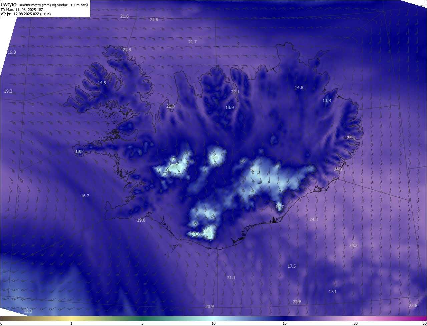Select the 20.9 value label

click(x=209, y=307)
